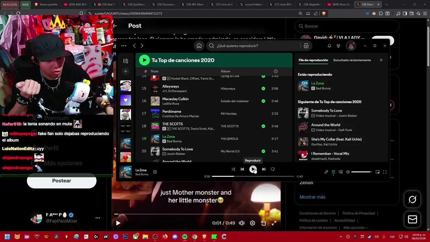
Task: Open account options dots beside @FapParaMoar
Action: 98,218
